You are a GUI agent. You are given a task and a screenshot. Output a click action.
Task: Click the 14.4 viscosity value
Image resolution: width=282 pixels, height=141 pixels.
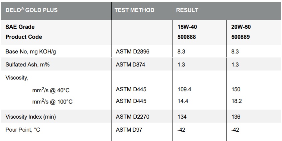point(183,101)
